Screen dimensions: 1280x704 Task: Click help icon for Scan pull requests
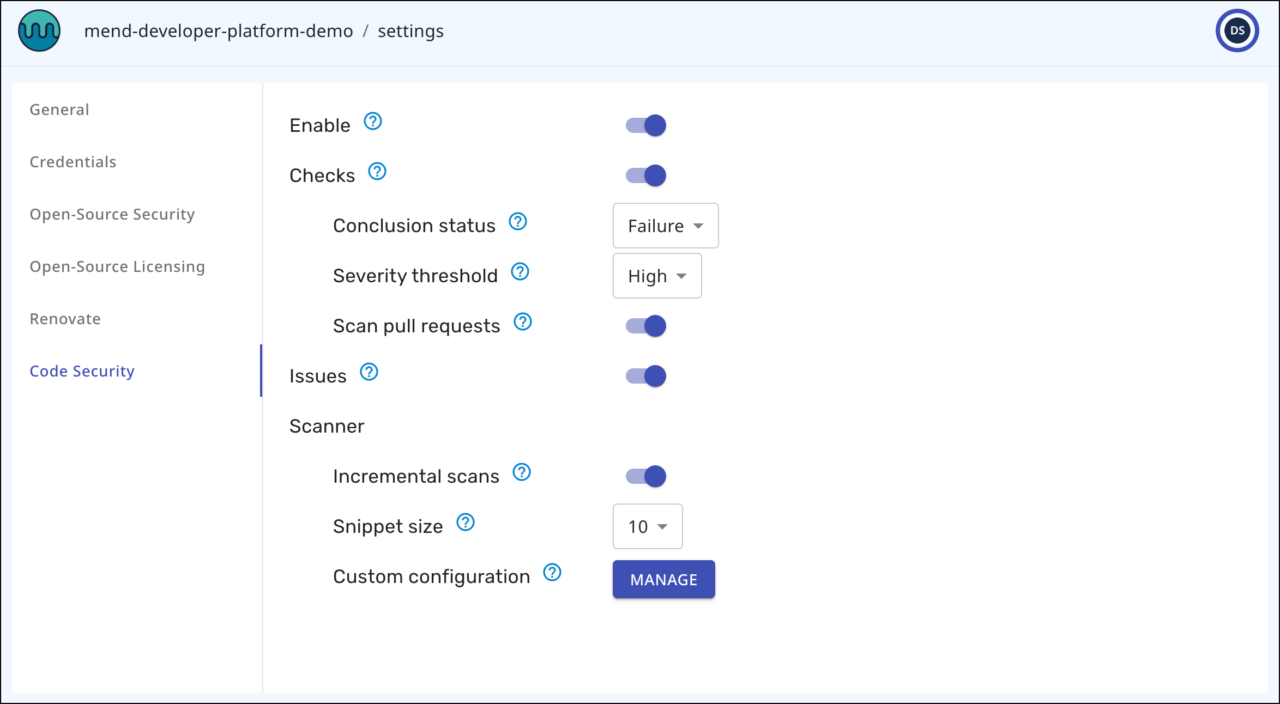[x=523, y=322]
